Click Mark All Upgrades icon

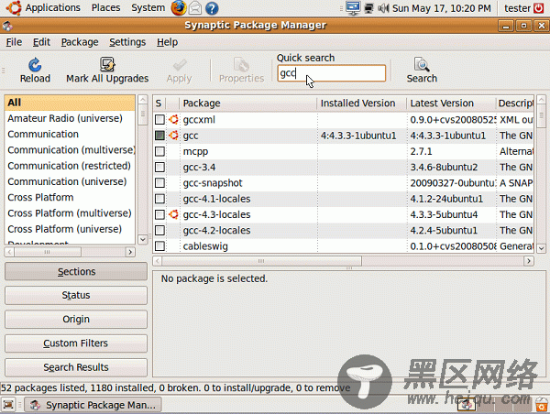tap(107, 64)
